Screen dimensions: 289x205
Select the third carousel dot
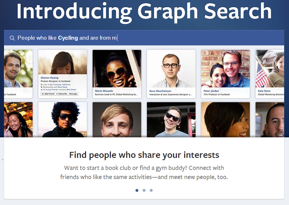click(151, 190)
